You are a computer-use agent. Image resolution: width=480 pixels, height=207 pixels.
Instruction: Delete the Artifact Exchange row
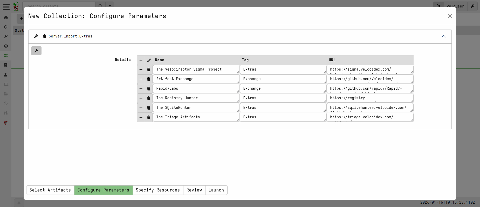pos(149,79)
